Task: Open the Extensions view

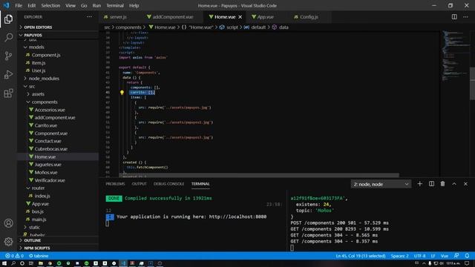Action: (x=8, y=93)
